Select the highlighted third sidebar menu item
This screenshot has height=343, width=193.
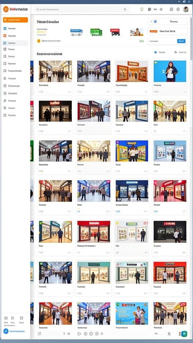tap(15, 43)
